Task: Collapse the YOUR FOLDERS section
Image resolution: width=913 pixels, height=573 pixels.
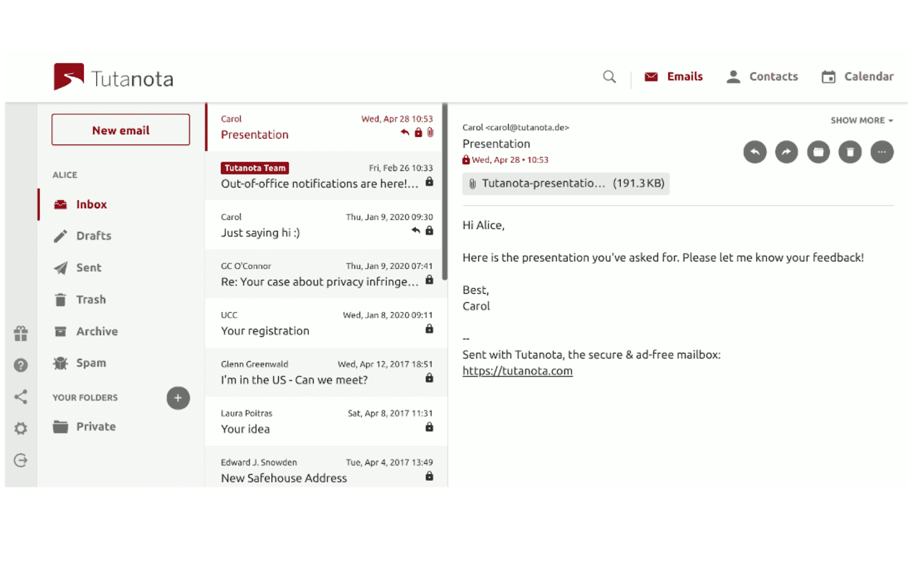Action: click(x=84, y=397)
